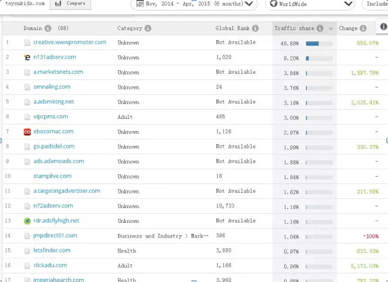The height and width of the screenshot is (282, 388).
Task: Open vipcpms.com link
Action: tap(50, 116)
